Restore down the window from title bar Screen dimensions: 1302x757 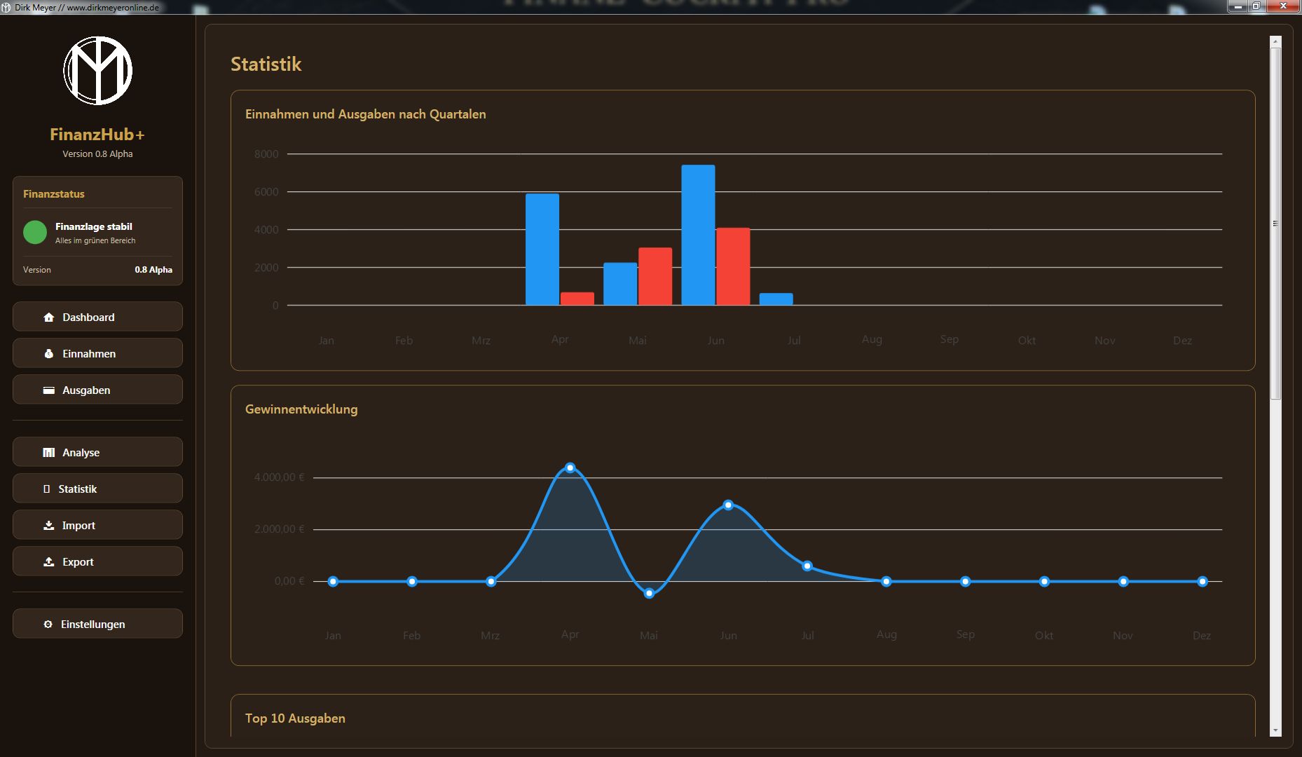(x=1256, y=6)
